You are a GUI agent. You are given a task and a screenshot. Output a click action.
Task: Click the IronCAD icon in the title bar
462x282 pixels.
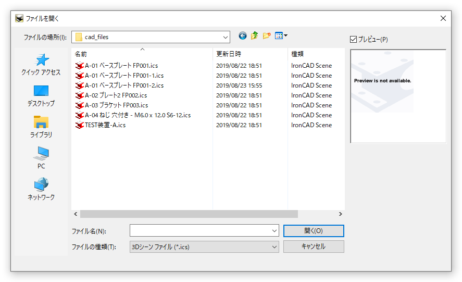(x=19, y=18)
